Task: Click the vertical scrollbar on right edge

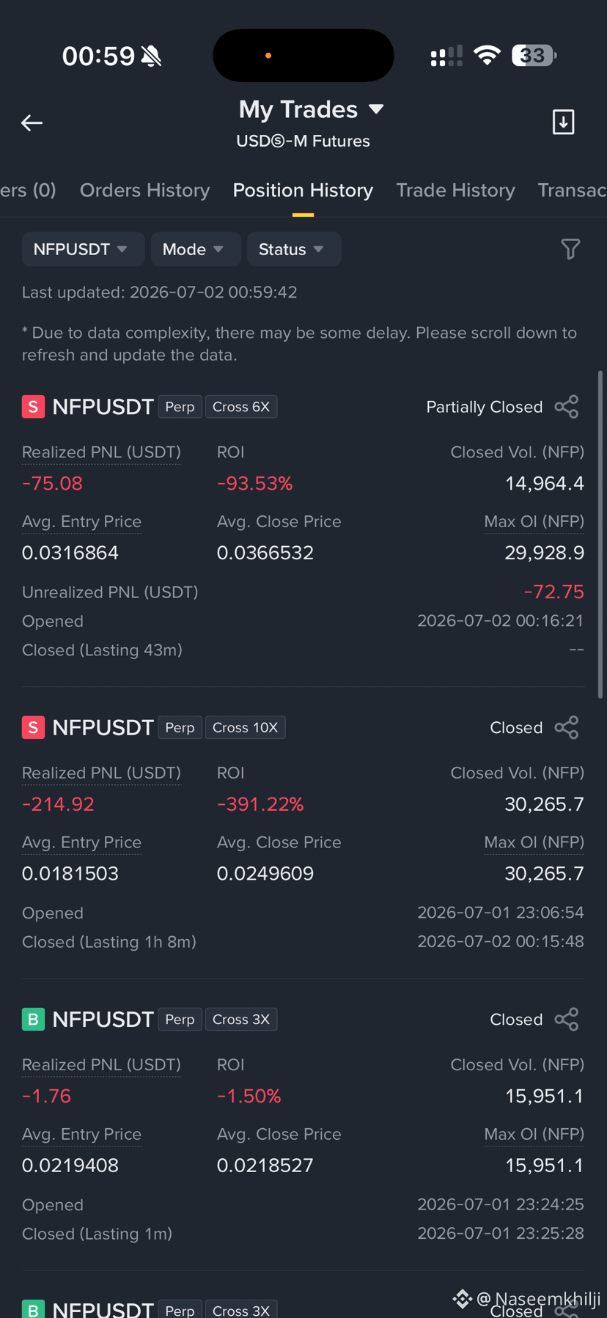Action: coord(601,534)
